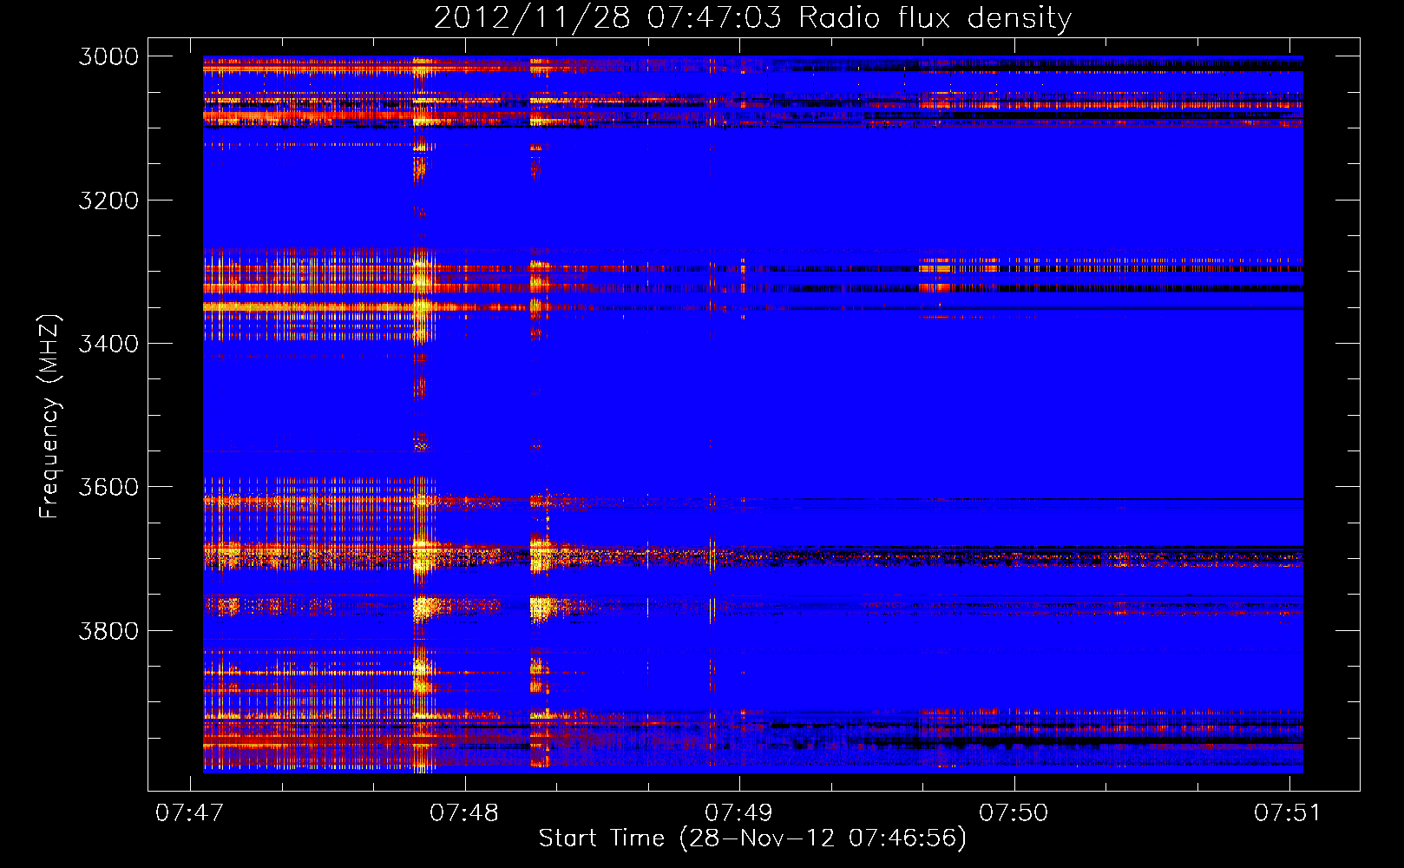Click the 'Start Time (28-Nov-12 07:46:56)' label
The width and height of the screenshot is (1404, 868).
(752, 838)
